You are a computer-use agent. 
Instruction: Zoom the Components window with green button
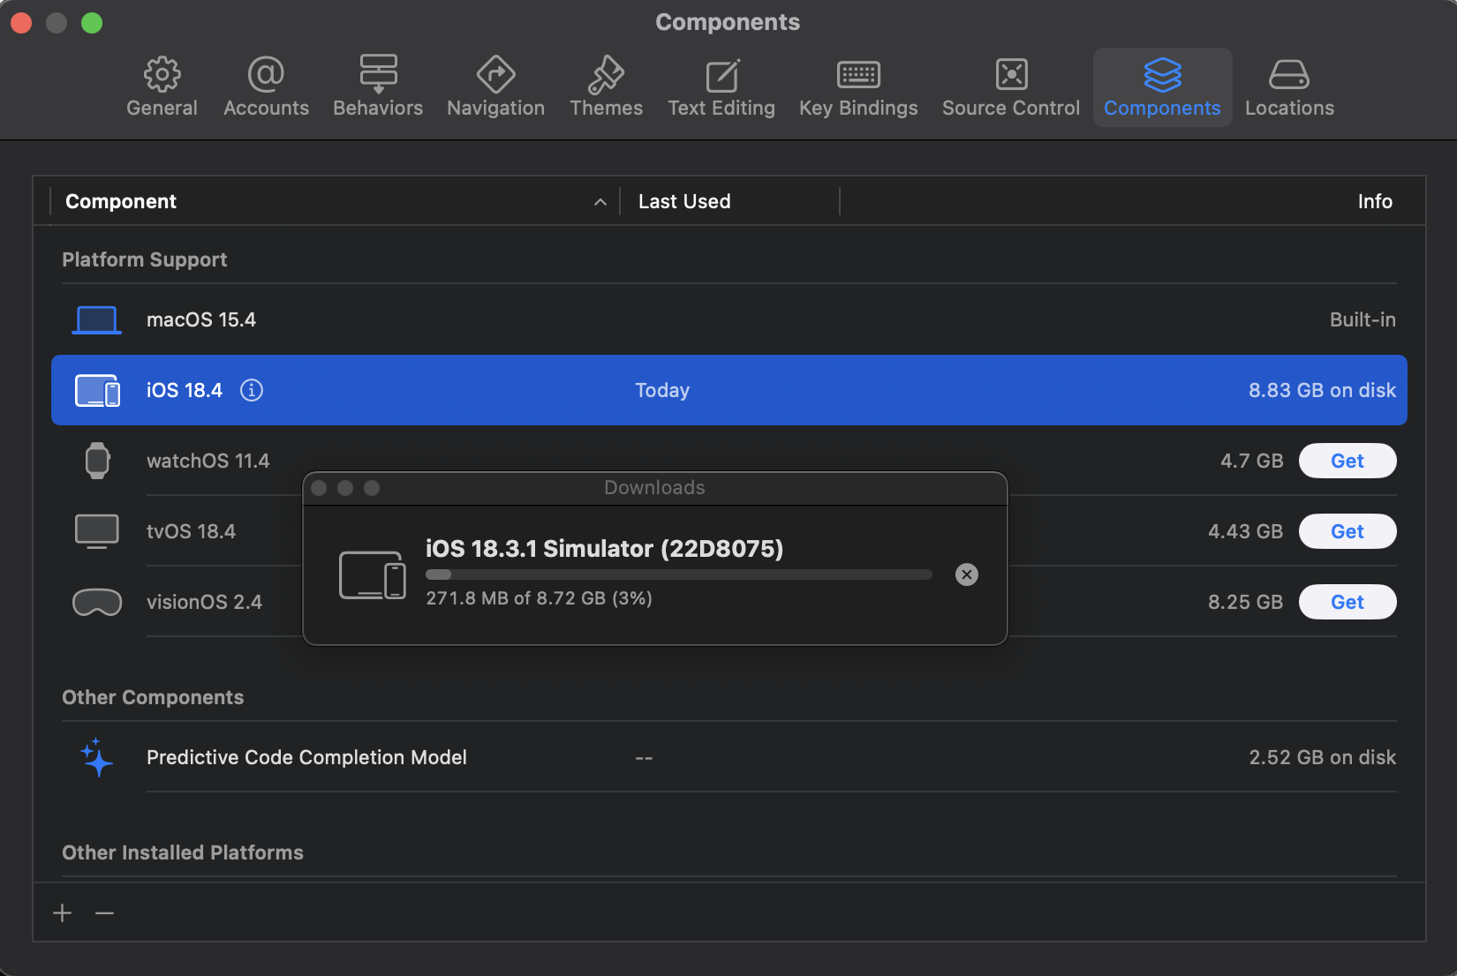point(92,23)
